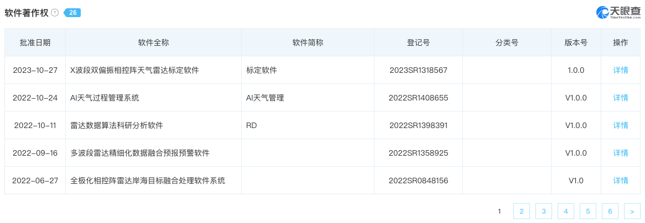Open 详情 for X波段双偏振相控阵天气雷达标定软件

[x=621, y=70]
